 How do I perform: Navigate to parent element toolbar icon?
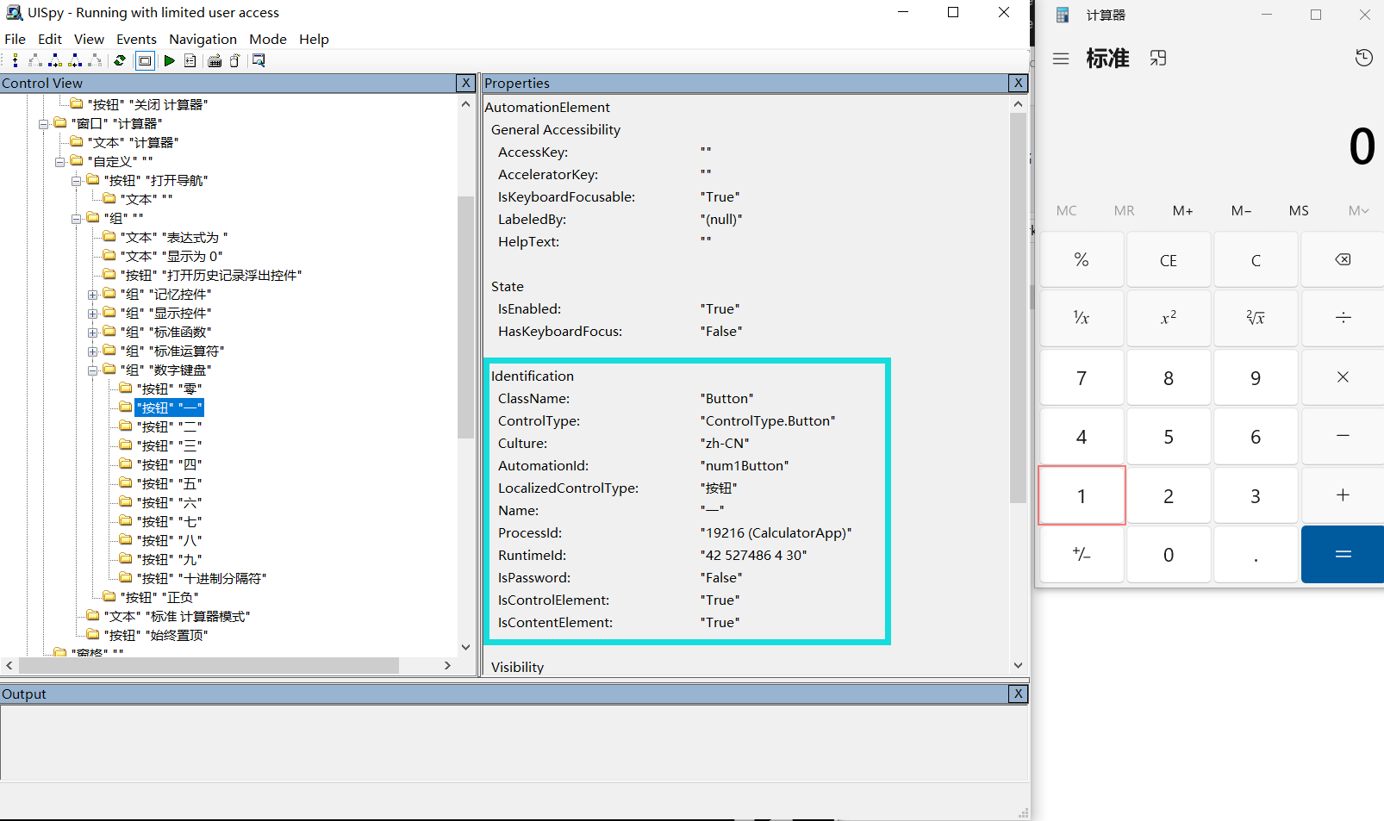(x=16, y=60)
